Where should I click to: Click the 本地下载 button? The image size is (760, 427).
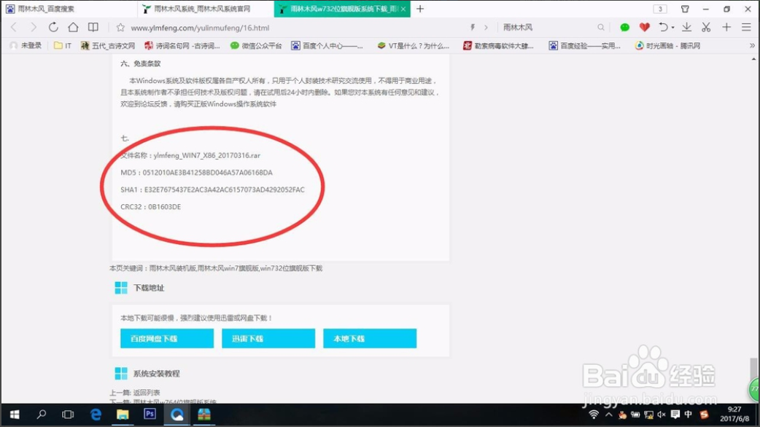point(370,338)
